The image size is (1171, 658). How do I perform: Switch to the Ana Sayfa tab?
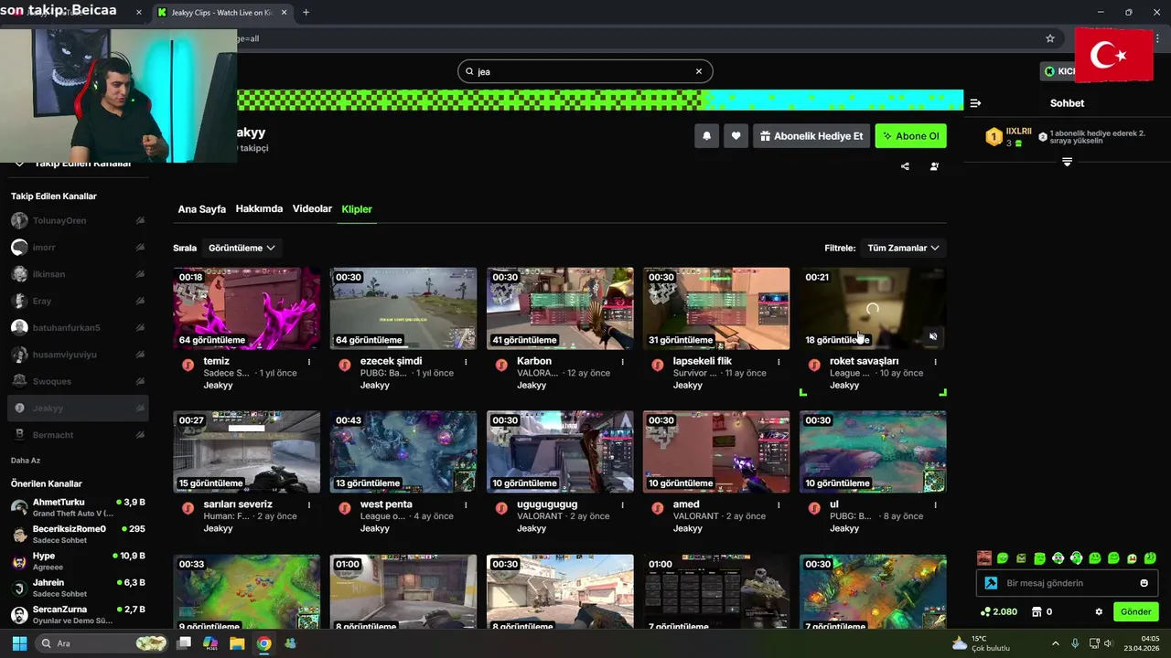201,209
